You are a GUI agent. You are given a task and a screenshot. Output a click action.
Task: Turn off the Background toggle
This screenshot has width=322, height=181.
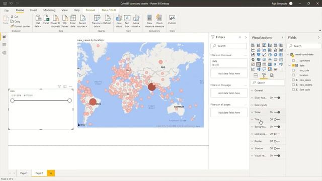pos(277,127)
